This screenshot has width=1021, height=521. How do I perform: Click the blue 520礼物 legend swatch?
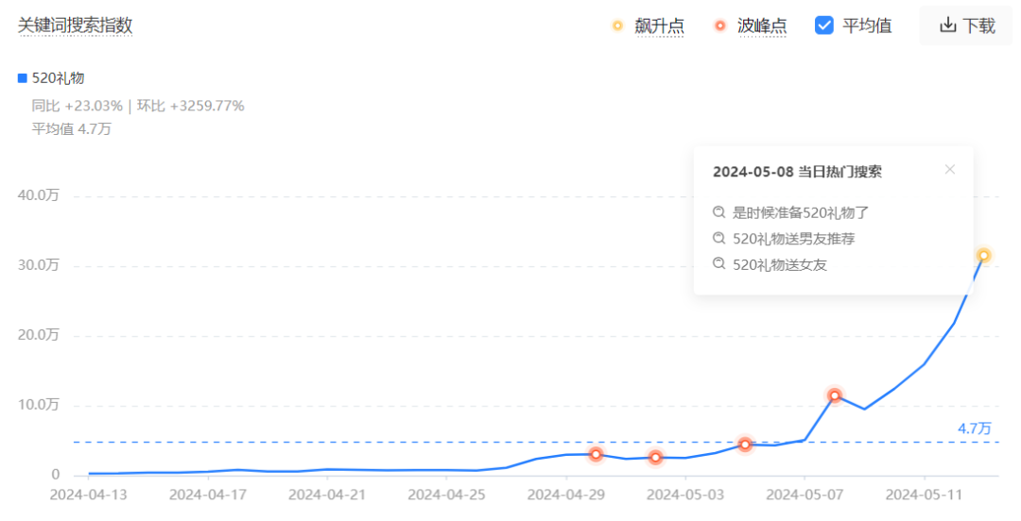(23, 78)
